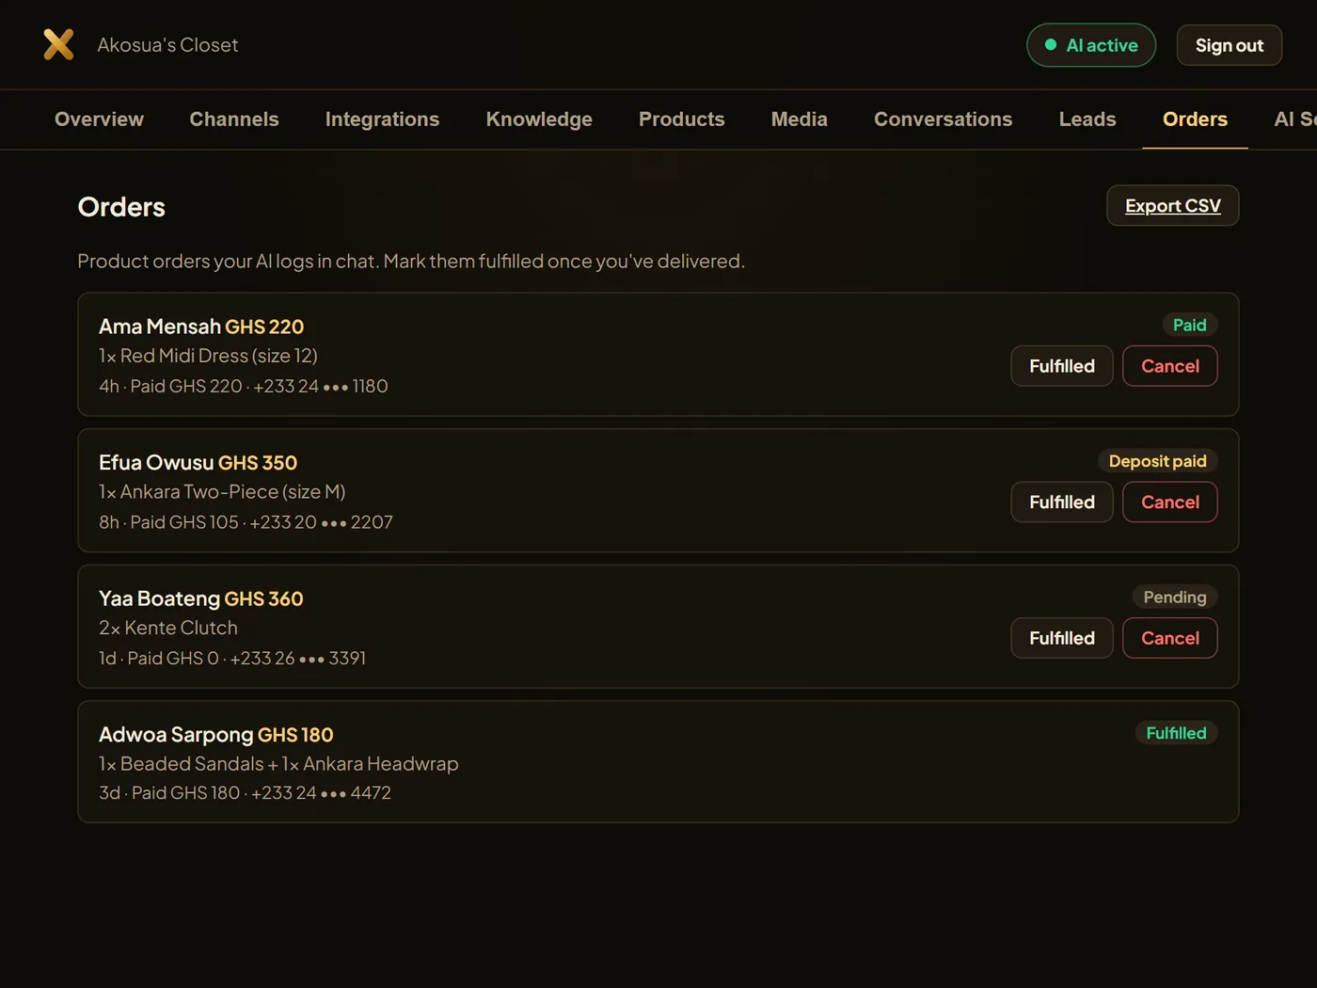Viewport: 1317px width, 988px height.
Task: Click the phone number ending 3391
Action: 298,658
